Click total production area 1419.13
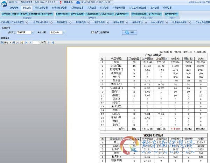Viewport: 210px width, 163px height. (147, 129)
